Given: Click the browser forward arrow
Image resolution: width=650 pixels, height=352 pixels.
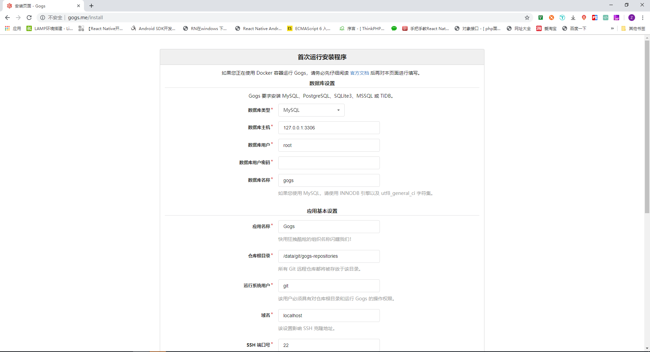Looking at the screenshot, I should point(18,18).
